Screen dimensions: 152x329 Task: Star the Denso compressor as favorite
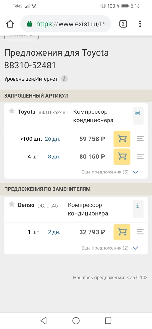coord(11,204)
